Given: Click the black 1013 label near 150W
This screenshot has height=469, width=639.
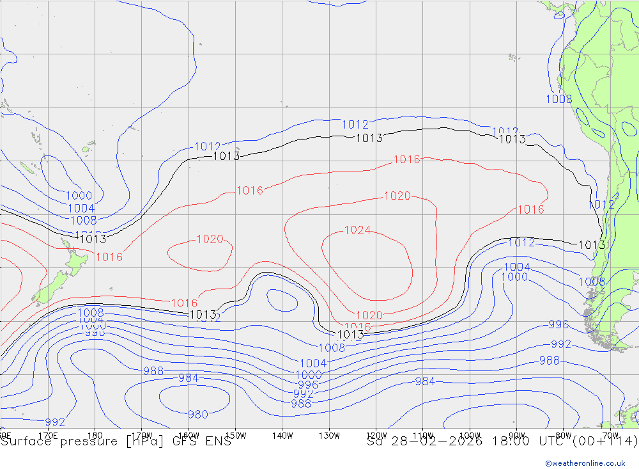Looking at the screenshot, I should 226,156.
